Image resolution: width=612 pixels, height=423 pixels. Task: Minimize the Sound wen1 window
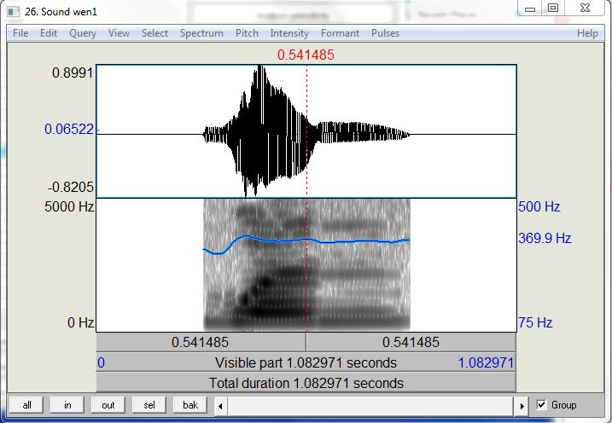pyautogui.click(x=530, y=9)
